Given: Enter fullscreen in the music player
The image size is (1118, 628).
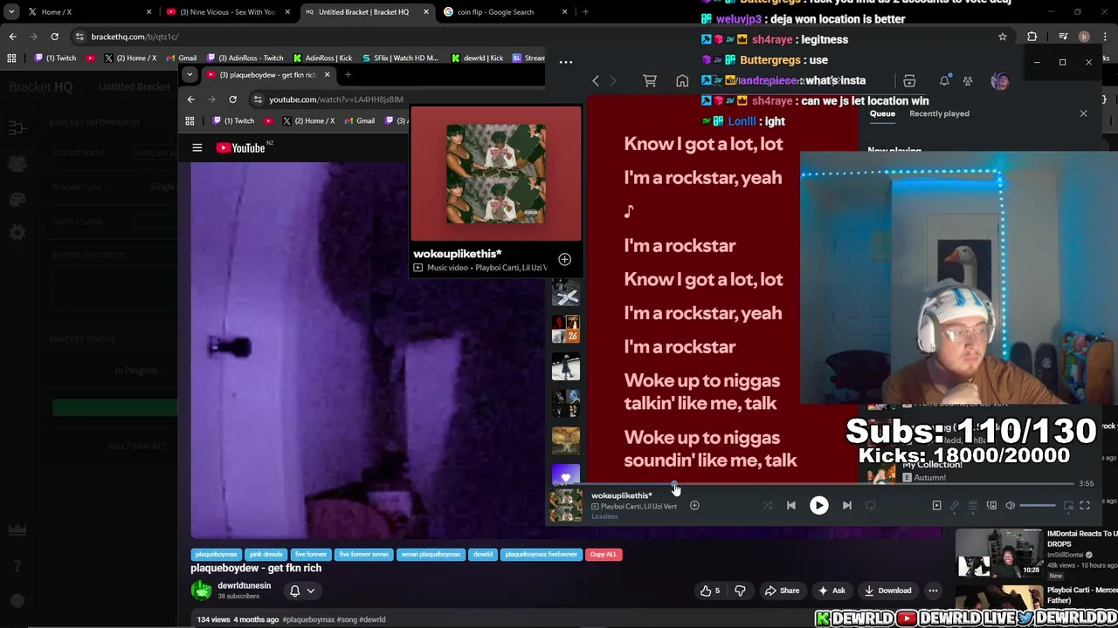Looking at the screenshot, I should (x=1085, y=505).
